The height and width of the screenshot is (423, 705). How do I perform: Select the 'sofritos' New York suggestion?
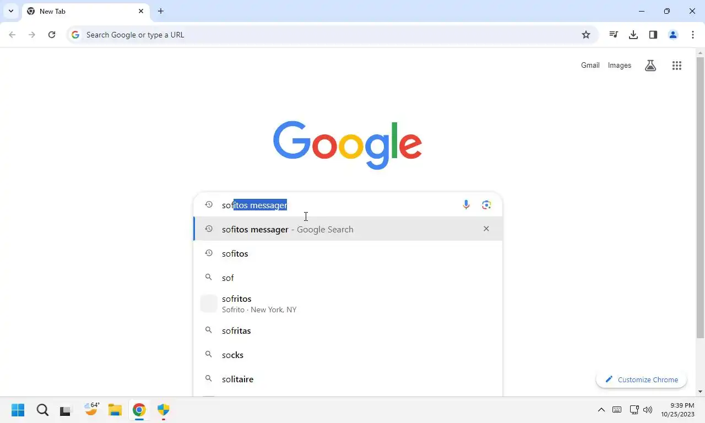pos(348,303)
